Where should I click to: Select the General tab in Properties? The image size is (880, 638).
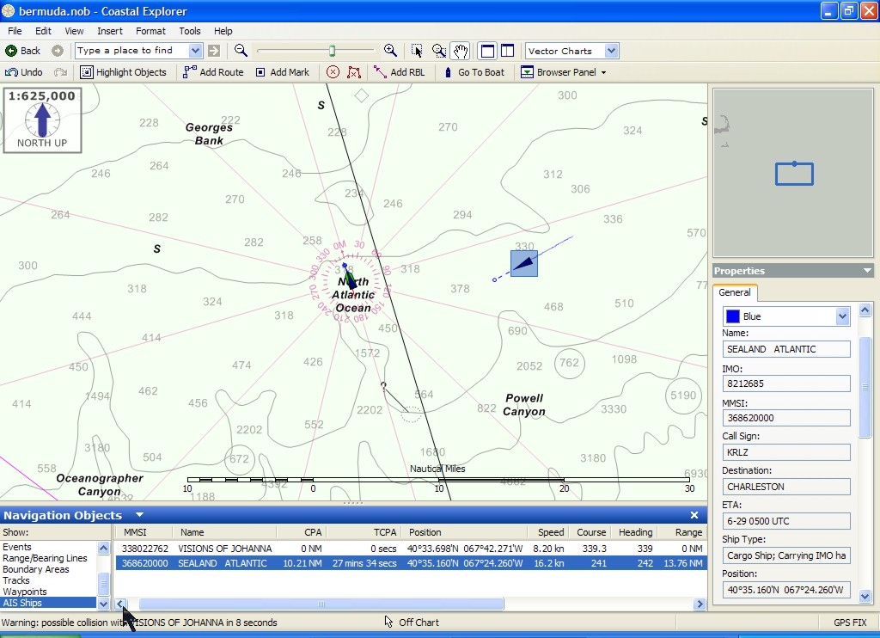(x=735, y=292)
